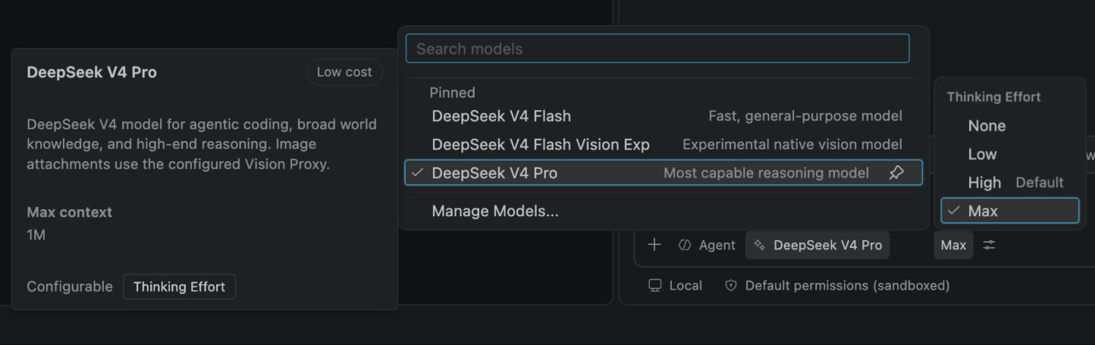1095x345 pixels.
Task: Choose DeepSeek V4 Flash Vision Exp
Action: 664,144
